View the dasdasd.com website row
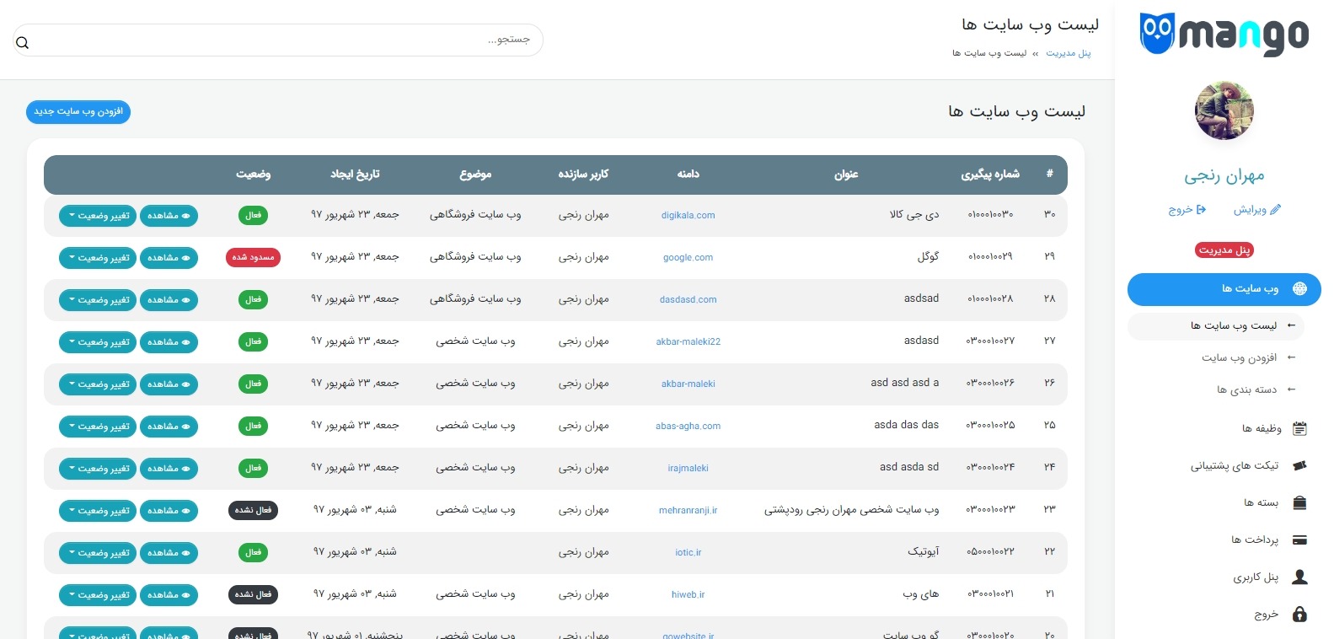 (x=169, y=300)
